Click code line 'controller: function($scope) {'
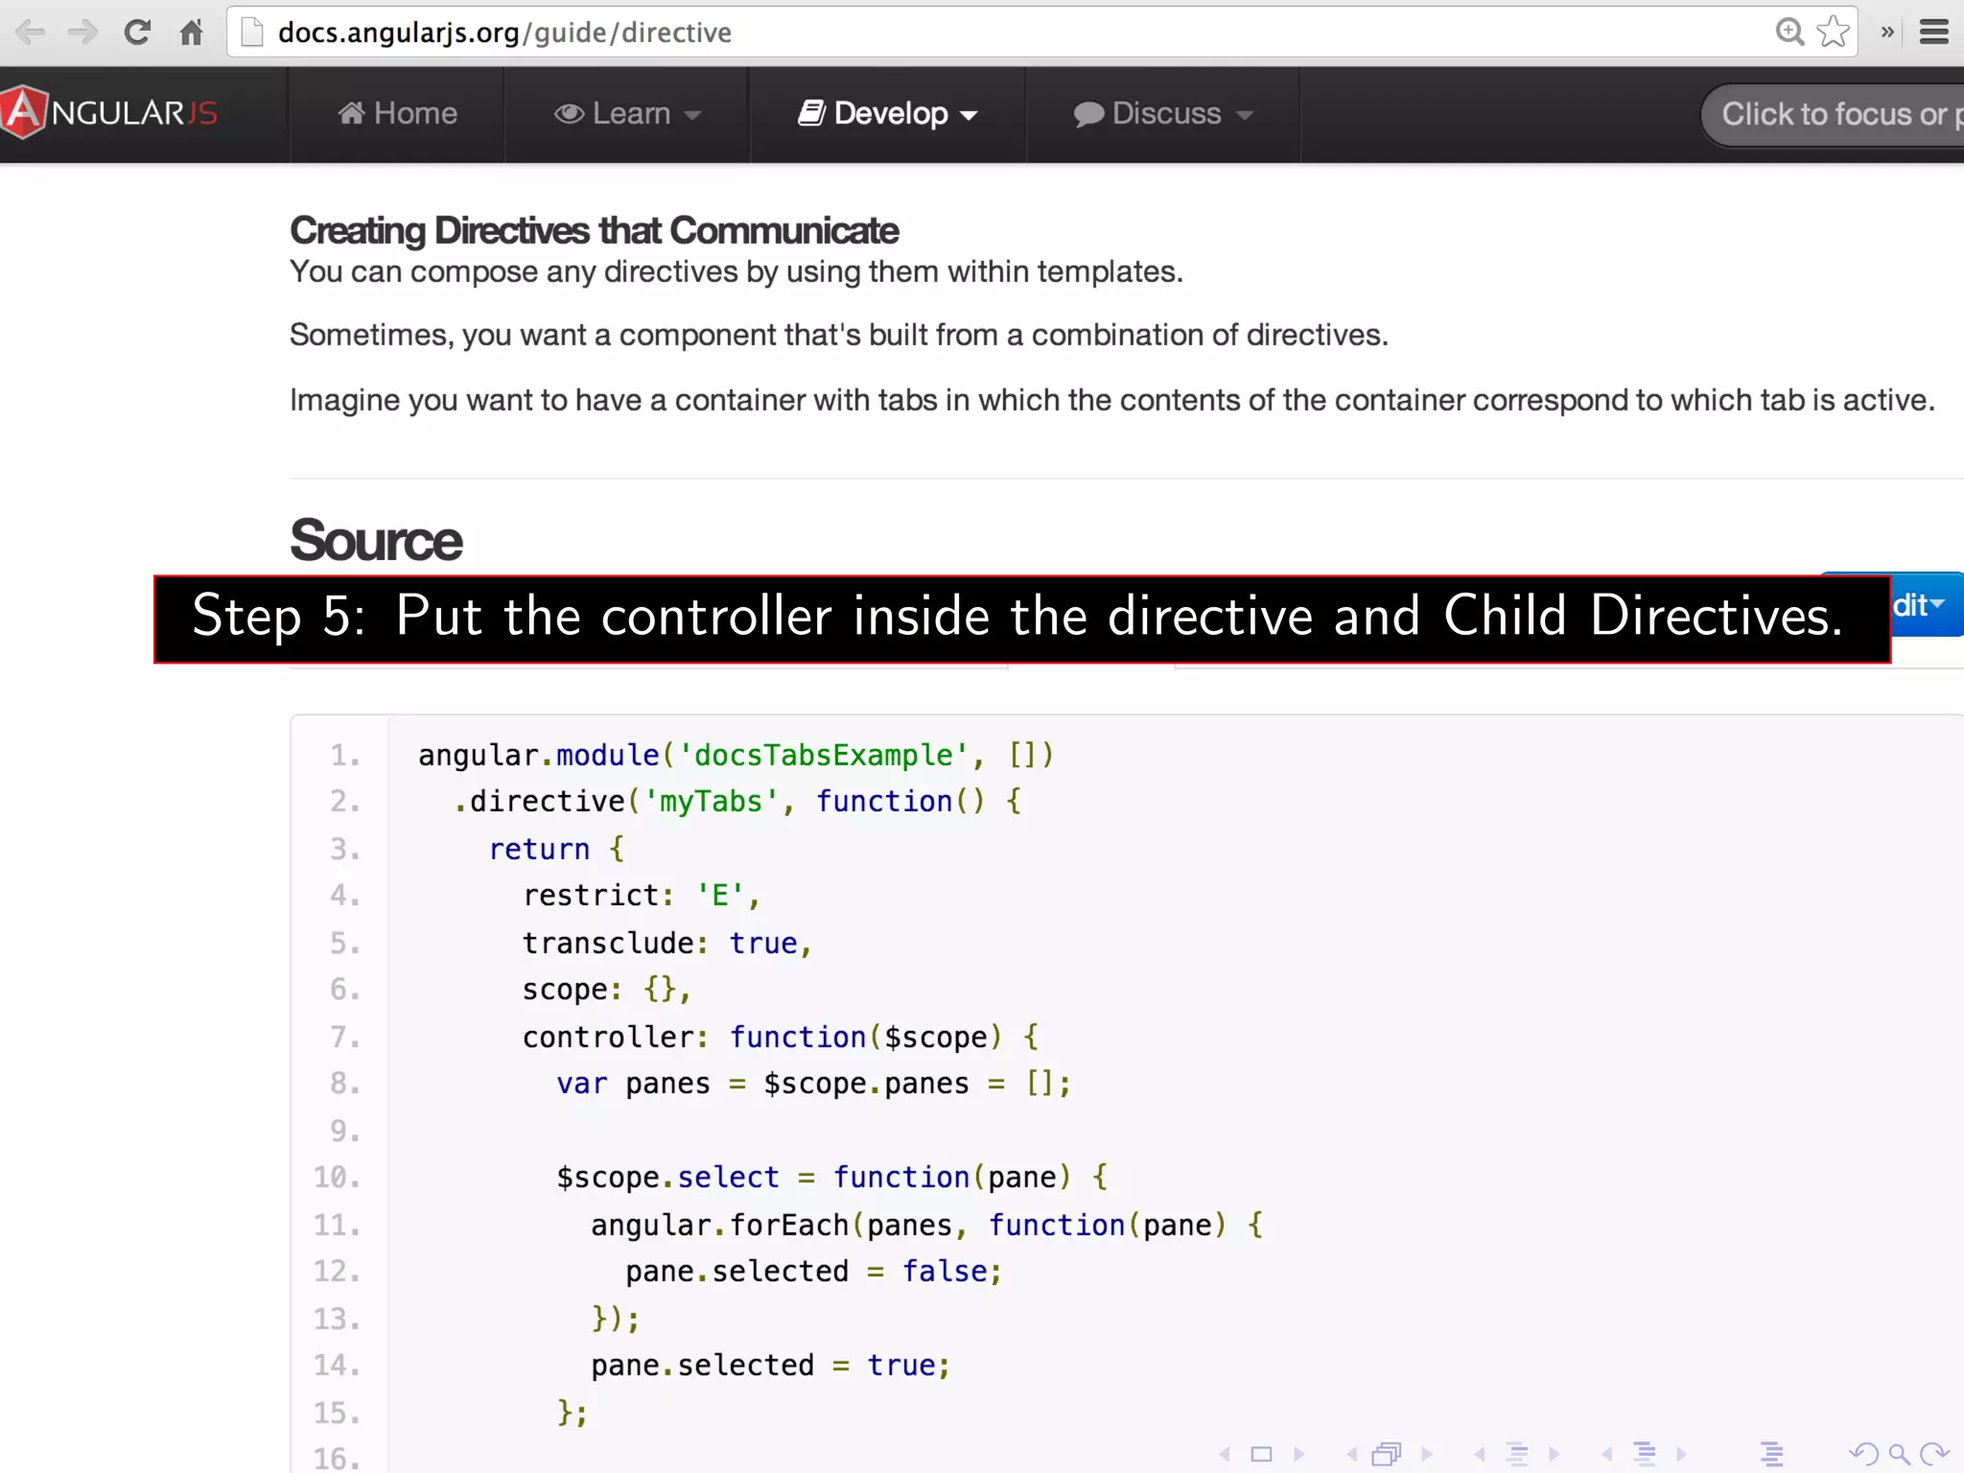Screen dimensions: 1964x1473 pos(781,1037)
